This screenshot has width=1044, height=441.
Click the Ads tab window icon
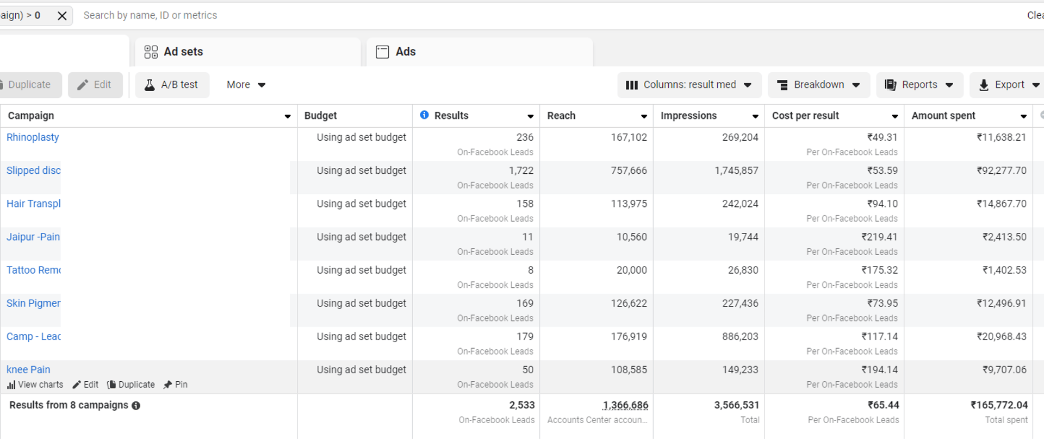click(382, 52)
